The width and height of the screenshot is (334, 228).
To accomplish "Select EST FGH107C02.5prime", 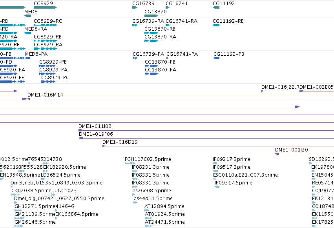I will pos(130,163).
